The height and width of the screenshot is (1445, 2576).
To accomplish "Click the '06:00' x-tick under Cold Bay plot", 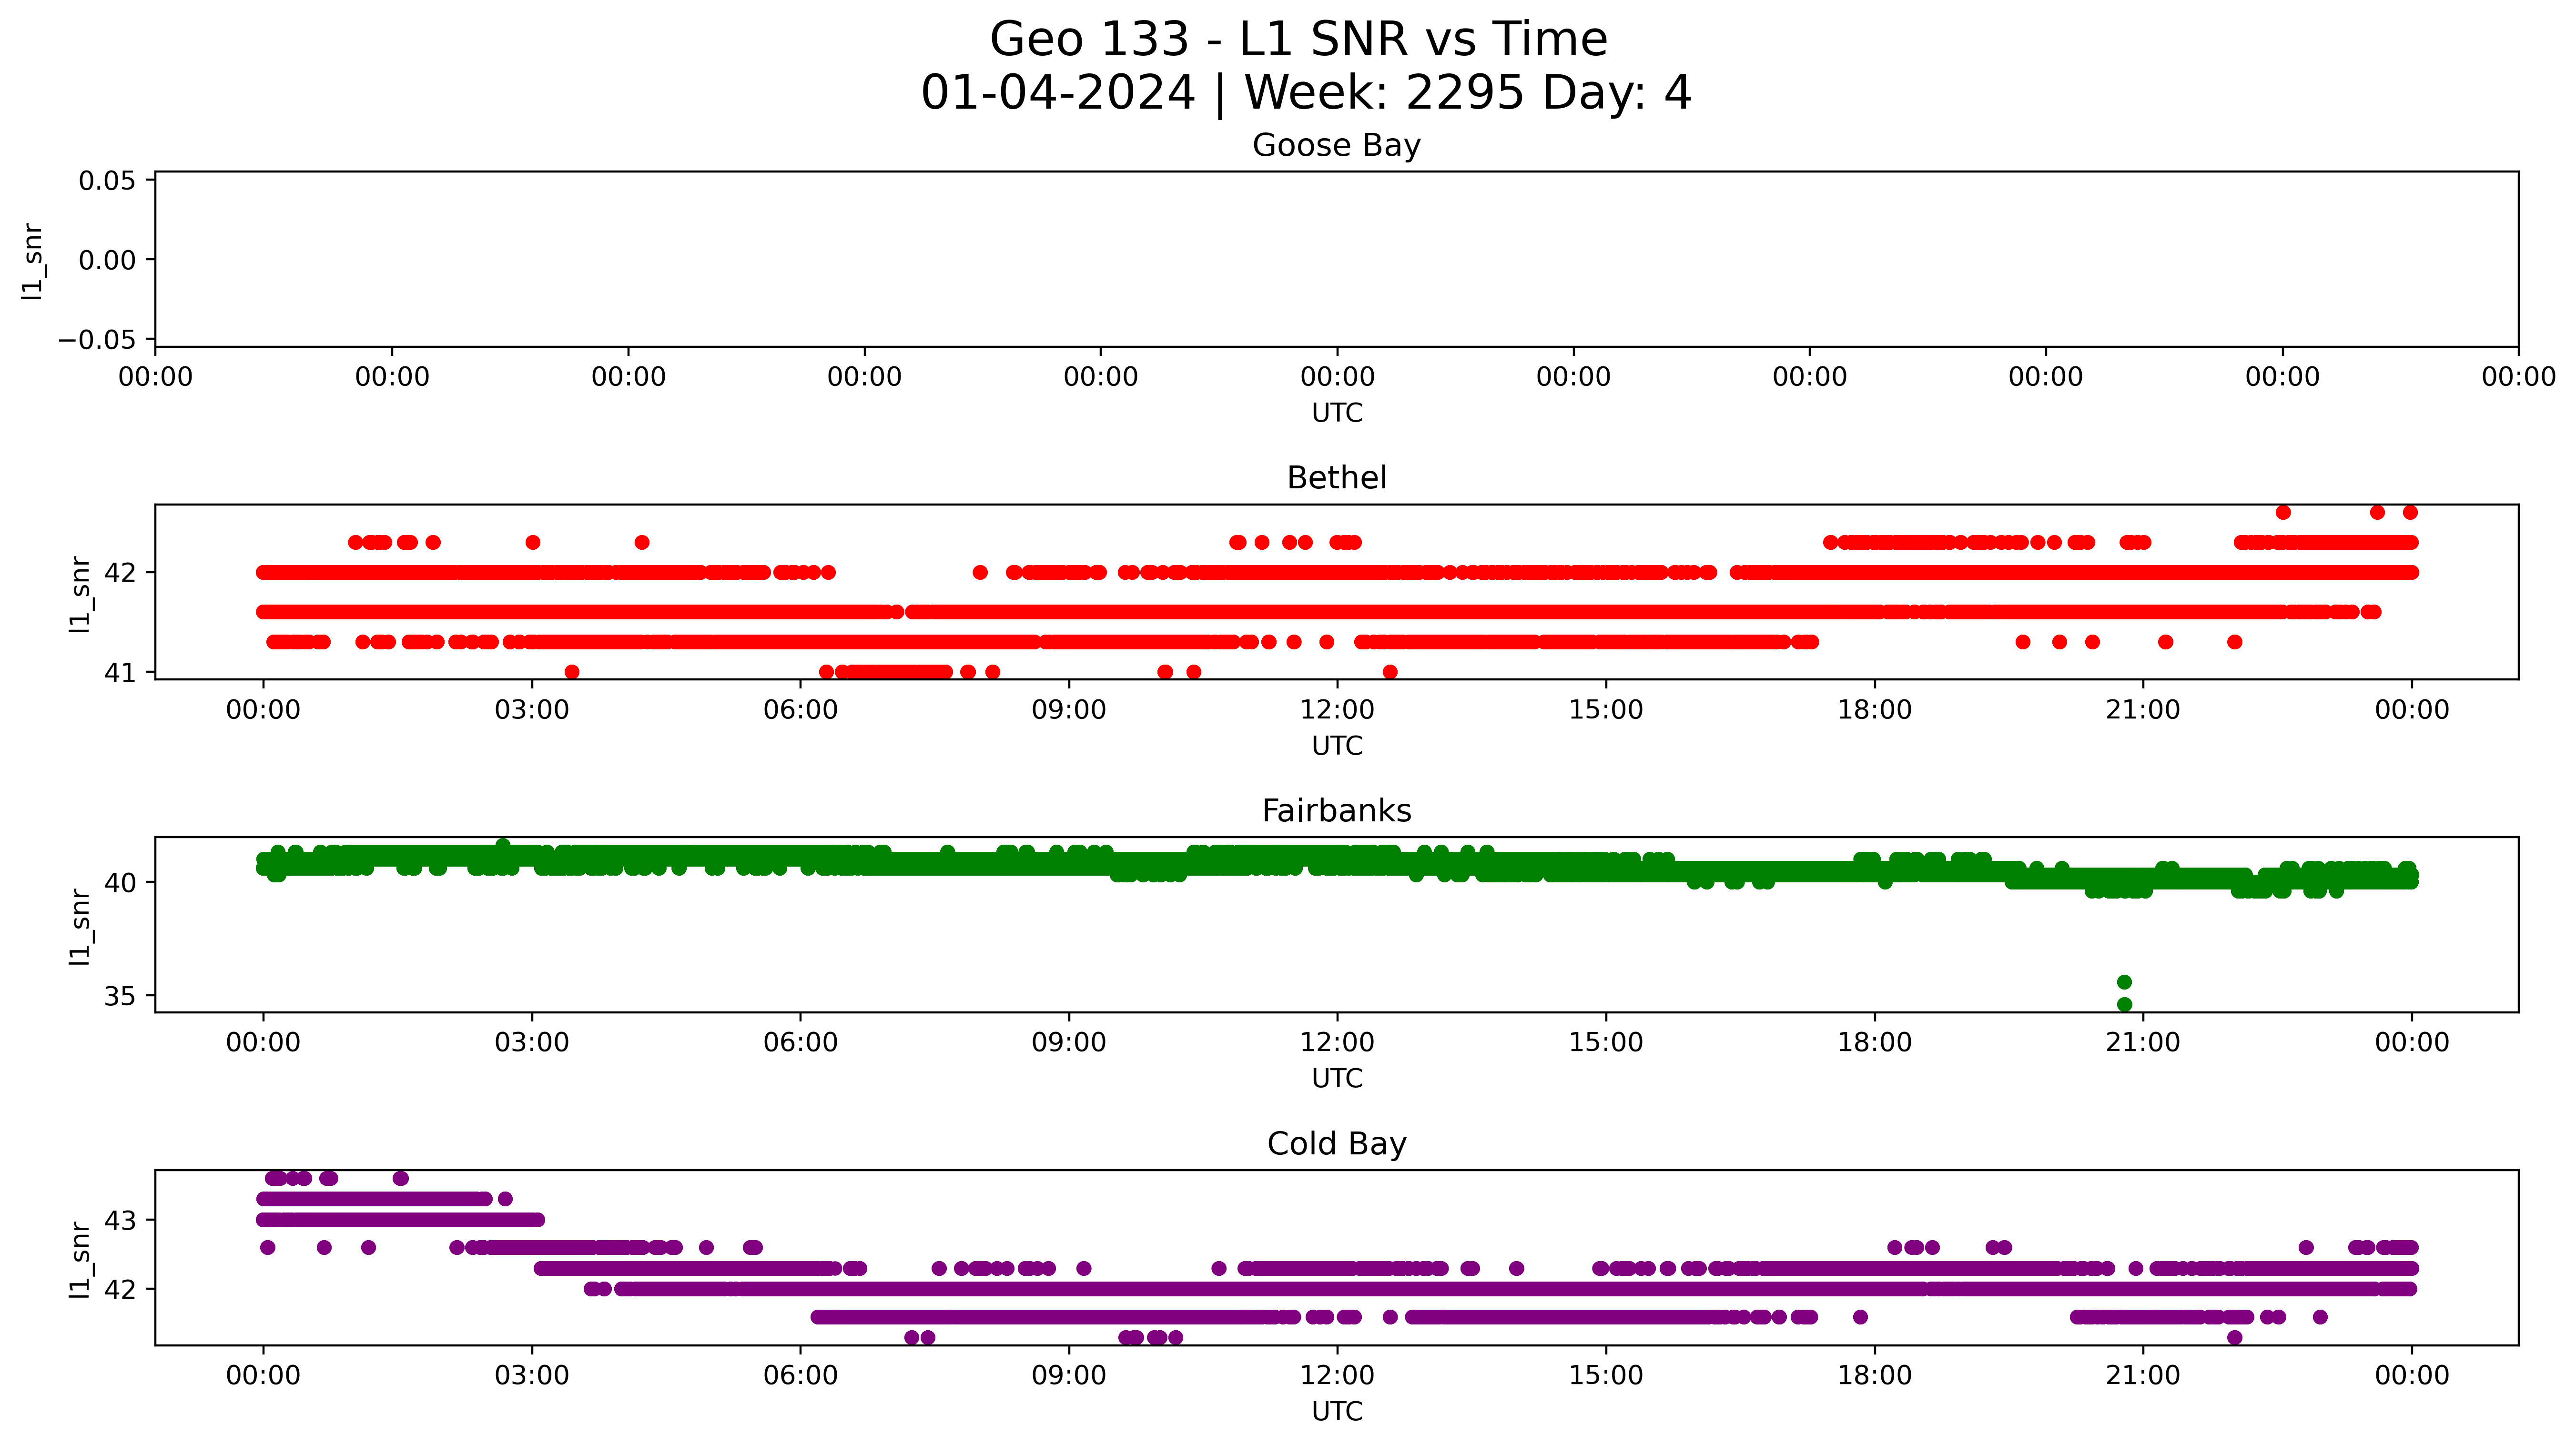I will tap(800, 1376).
